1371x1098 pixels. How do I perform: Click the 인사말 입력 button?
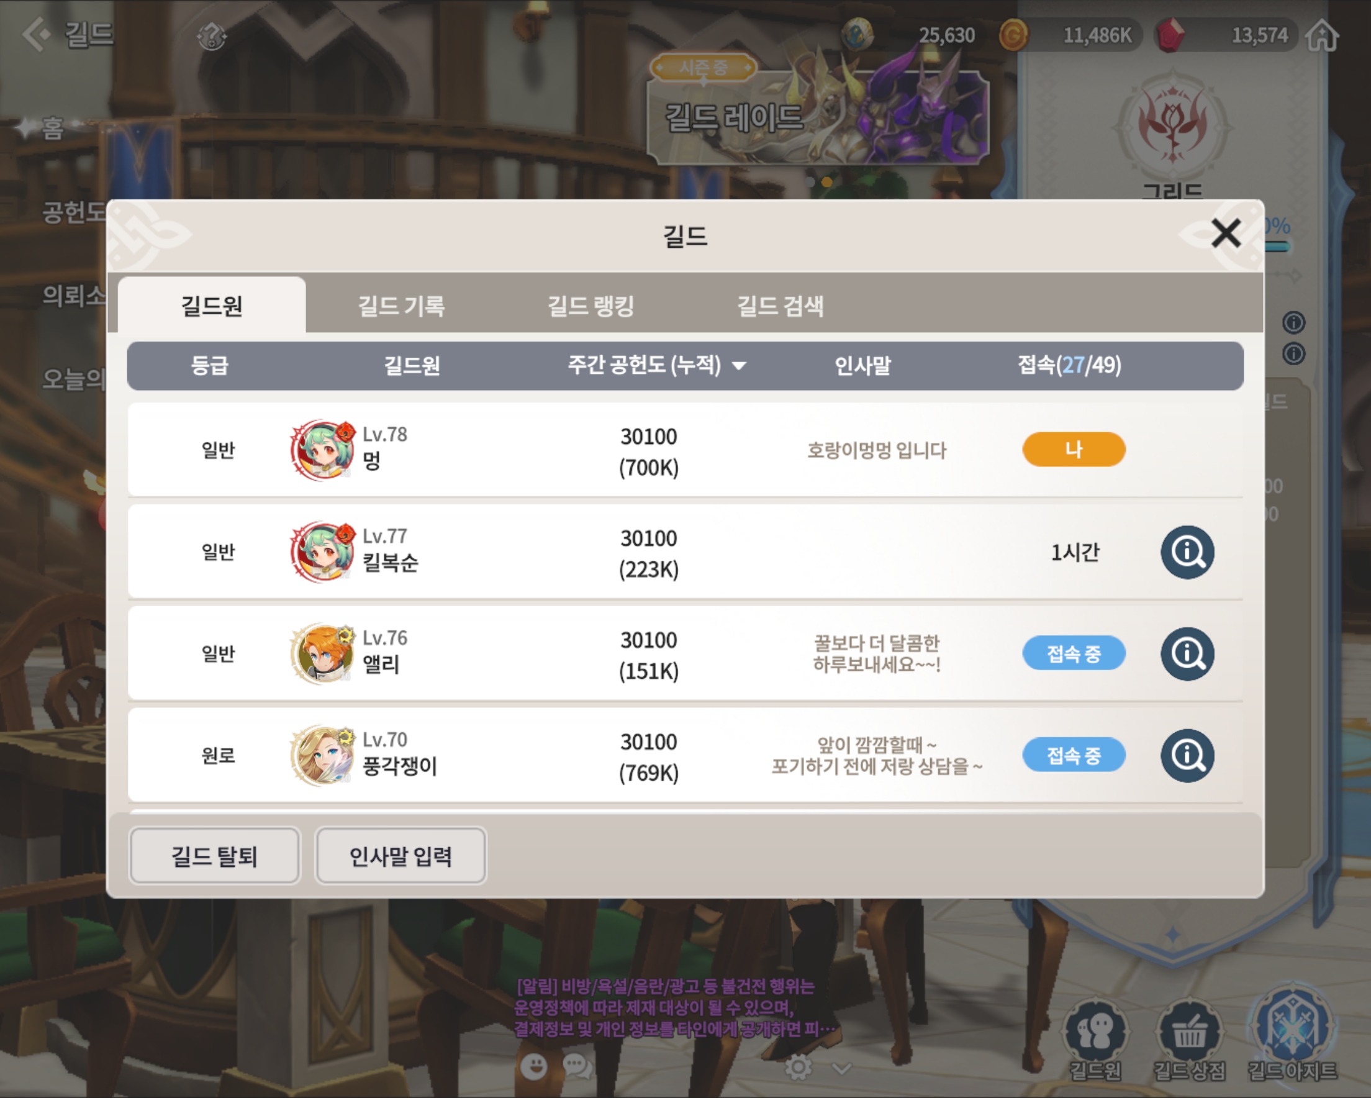coord(400,856)
